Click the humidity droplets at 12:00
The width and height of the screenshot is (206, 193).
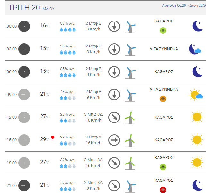68,121
